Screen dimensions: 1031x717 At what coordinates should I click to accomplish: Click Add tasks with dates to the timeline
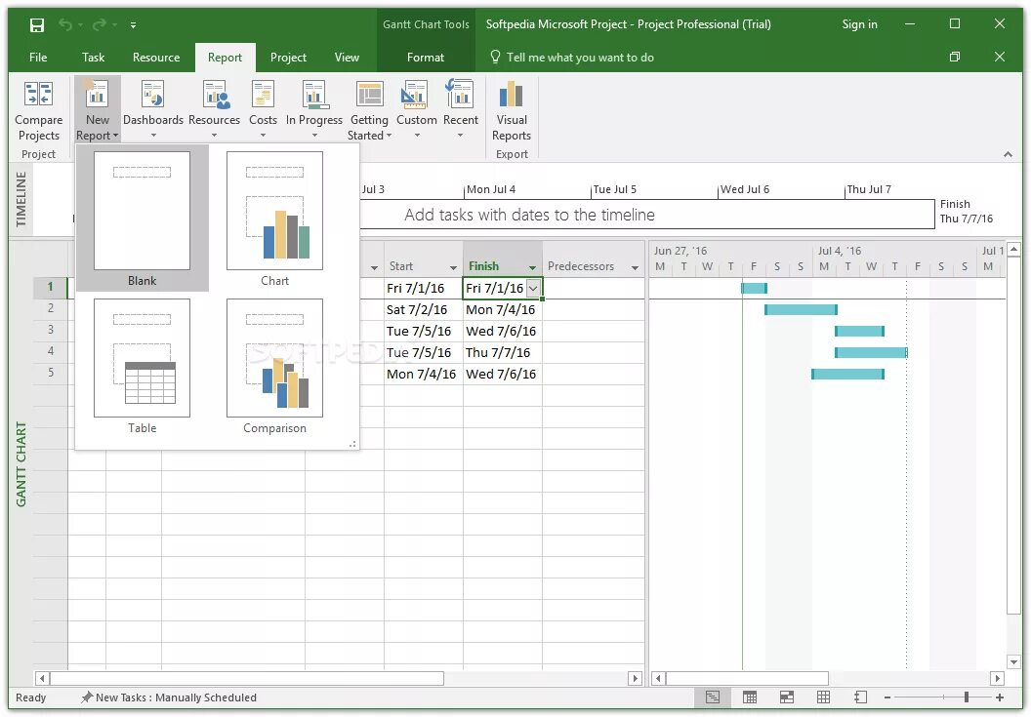coord(529,215)
